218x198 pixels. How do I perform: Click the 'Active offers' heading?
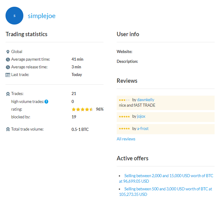click(133, 158)
